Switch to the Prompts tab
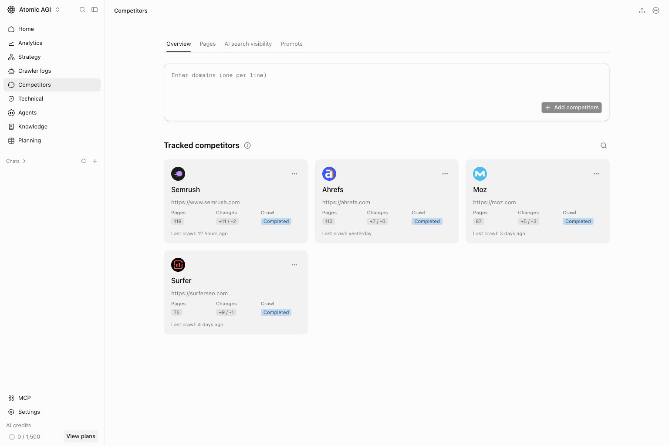 [x=291, y=44]
